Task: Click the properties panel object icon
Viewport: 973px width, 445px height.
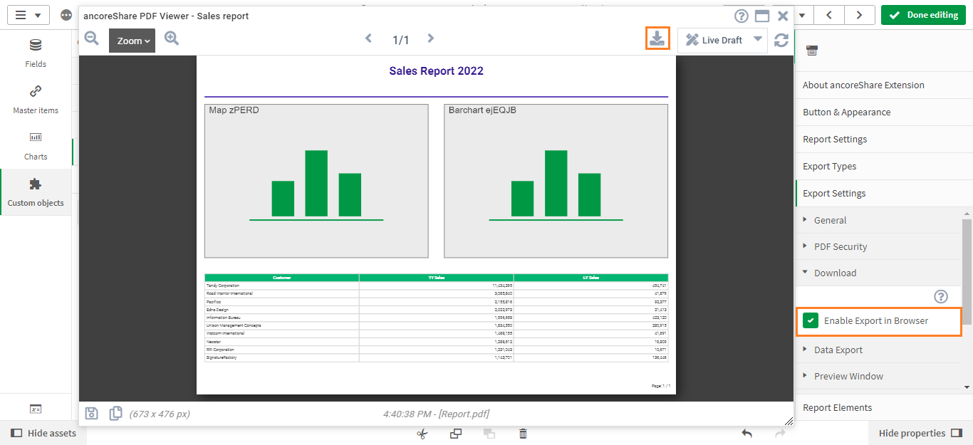Action: pos(812,51)
